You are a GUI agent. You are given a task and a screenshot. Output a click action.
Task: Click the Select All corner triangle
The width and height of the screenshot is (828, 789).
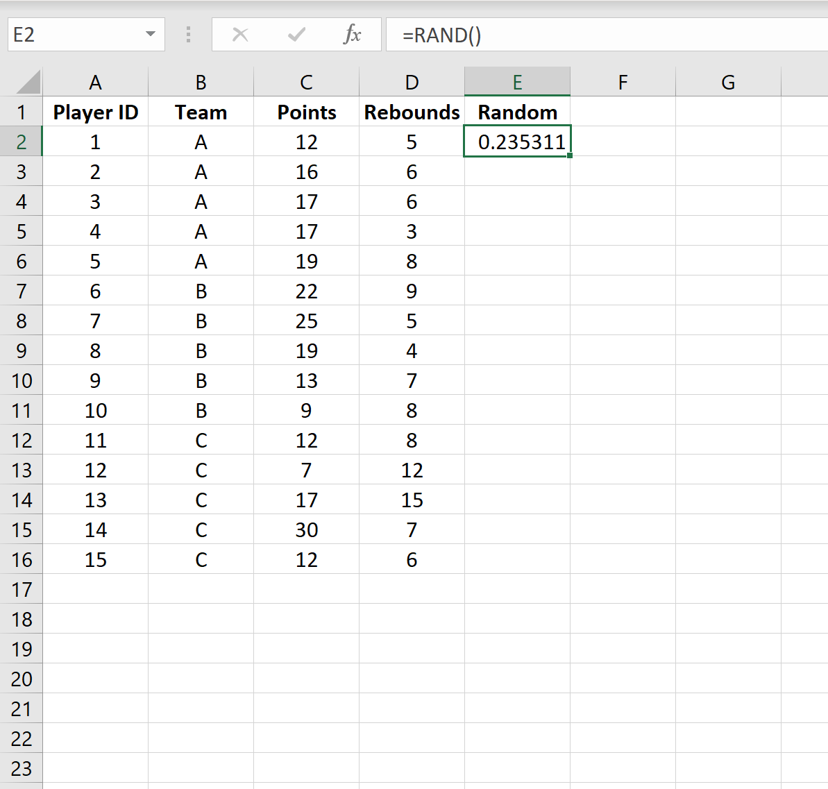pos(28,82)
